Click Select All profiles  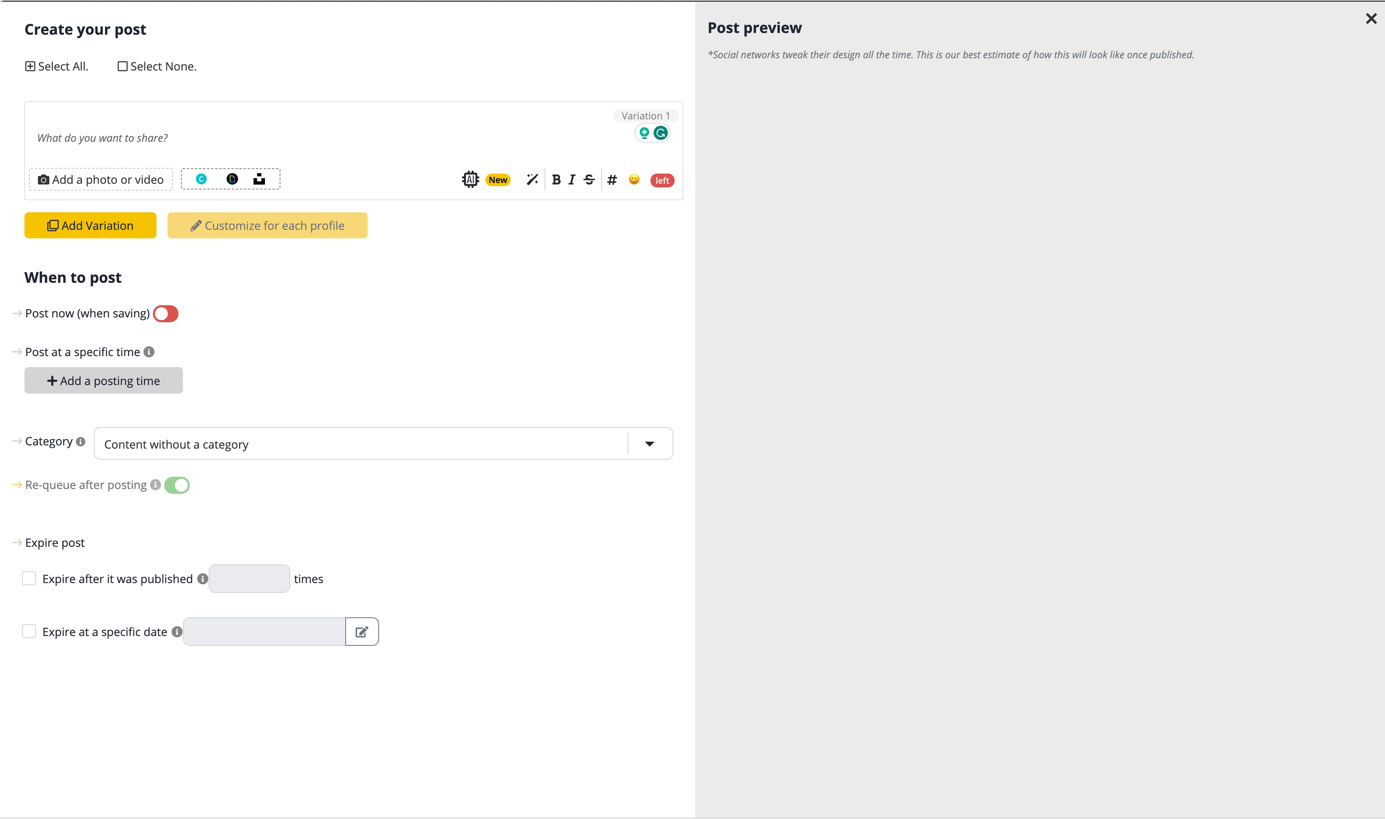[57, 66]
